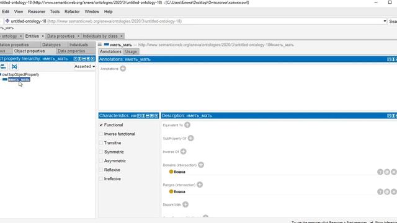The width and height of the screenshot is (397, 223).
Task: Click the middle round button on Domains Кошка row
Action: [387, 172]
